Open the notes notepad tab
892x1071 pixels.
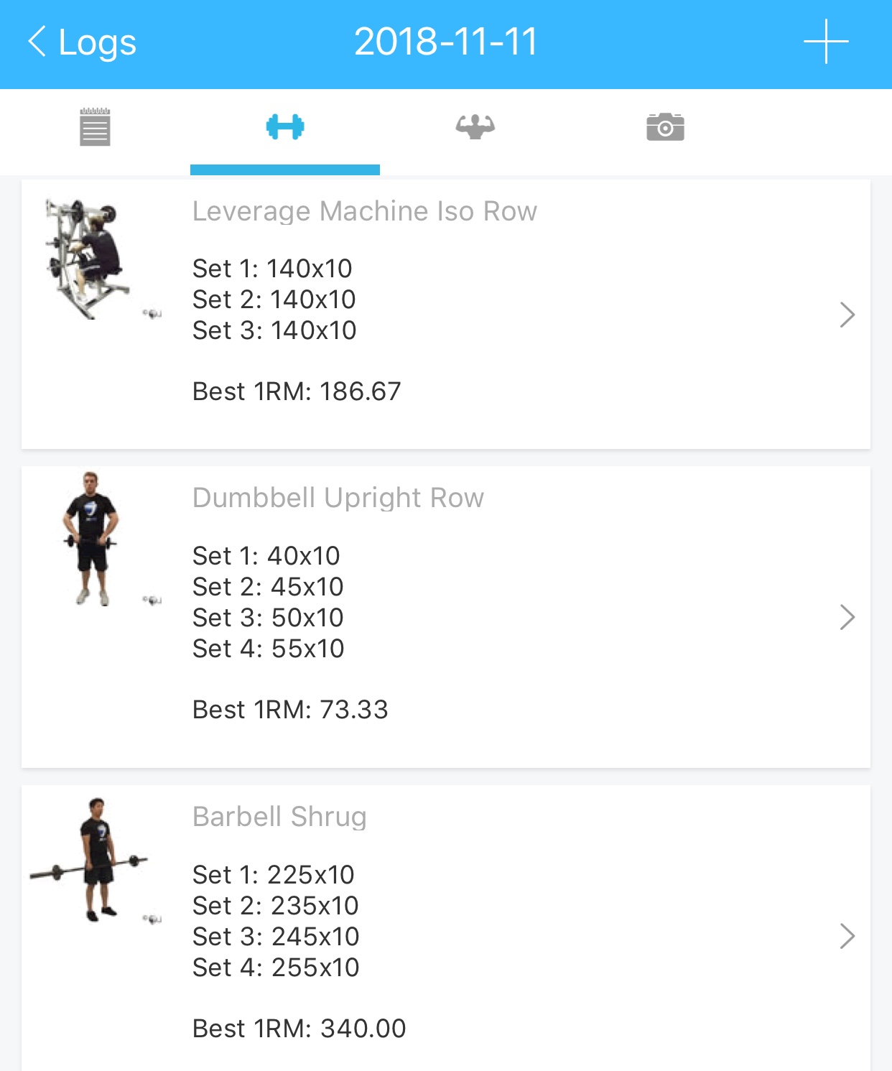[95, 127]
